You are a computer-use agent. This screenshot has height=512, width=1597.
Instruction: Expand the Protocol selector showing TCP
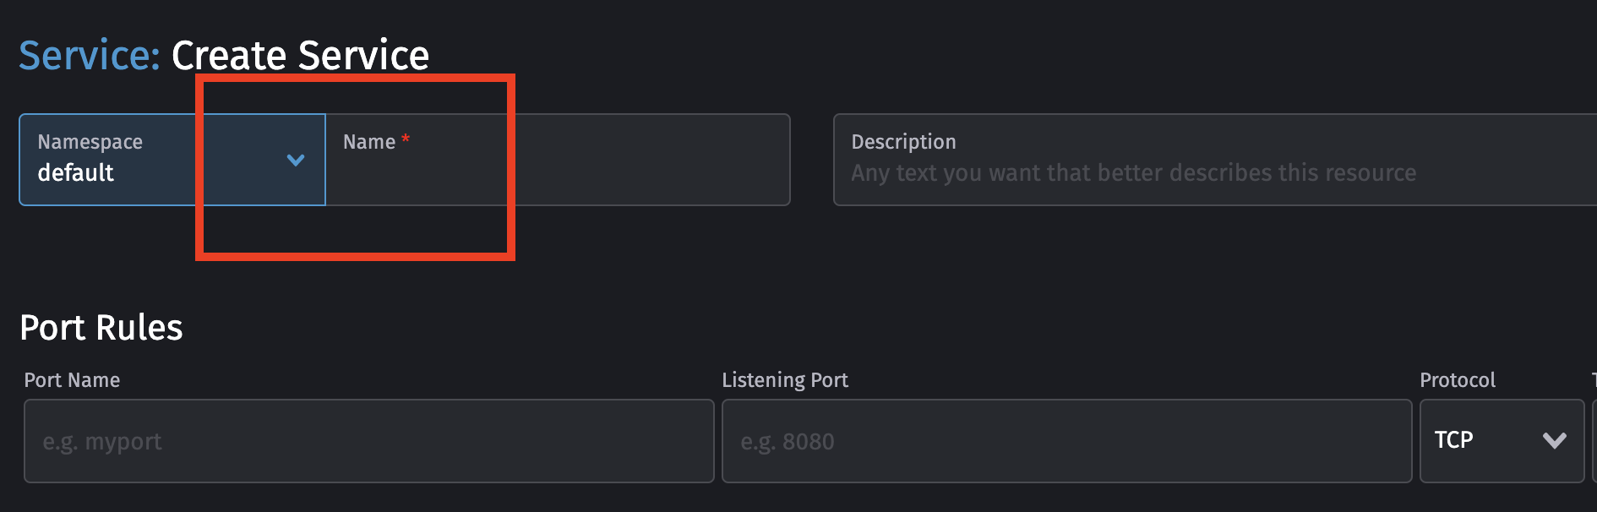tap(1502, 441)
